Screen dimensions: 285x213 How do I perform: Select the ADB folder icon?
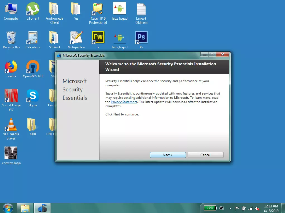pyautogui.click(x=33, y=127)
